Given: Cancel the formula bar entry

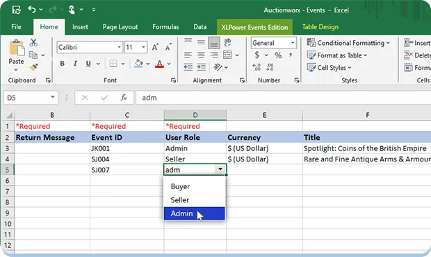Looking at the screenshot, I should pyautogui.click(x=85, y=98).
